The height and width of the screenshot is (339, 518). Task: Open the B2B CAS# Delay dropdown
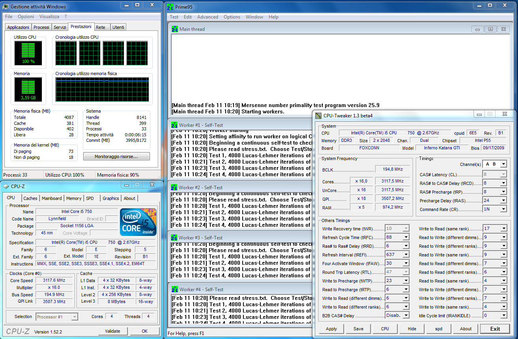(x=406, y=315)
